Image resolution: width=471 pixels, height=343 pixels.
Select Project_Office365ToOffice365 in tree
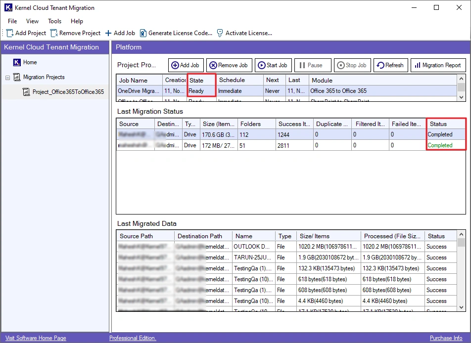(x=68, y=92)
